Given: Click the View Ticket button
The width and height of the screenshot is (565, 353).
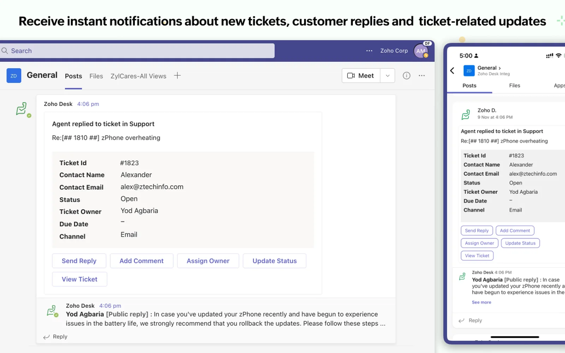Looking at the screenshot, I should tap(79, 279).
